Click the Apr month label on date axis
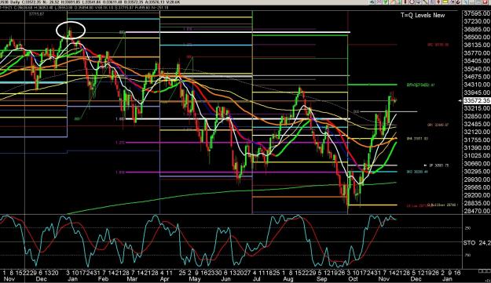 (x=165, y=279)
